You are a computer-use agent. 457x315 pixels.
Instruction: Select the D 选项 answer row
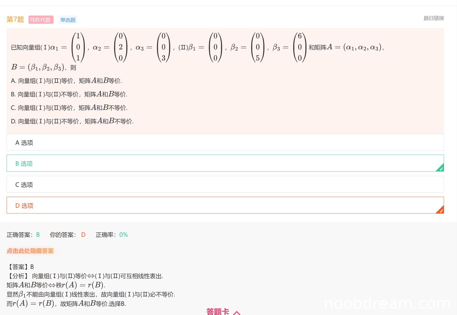pos(225,205)
